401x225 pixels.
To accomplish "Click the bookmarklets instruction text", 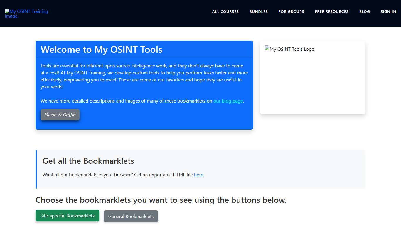I will pos(161,200).
